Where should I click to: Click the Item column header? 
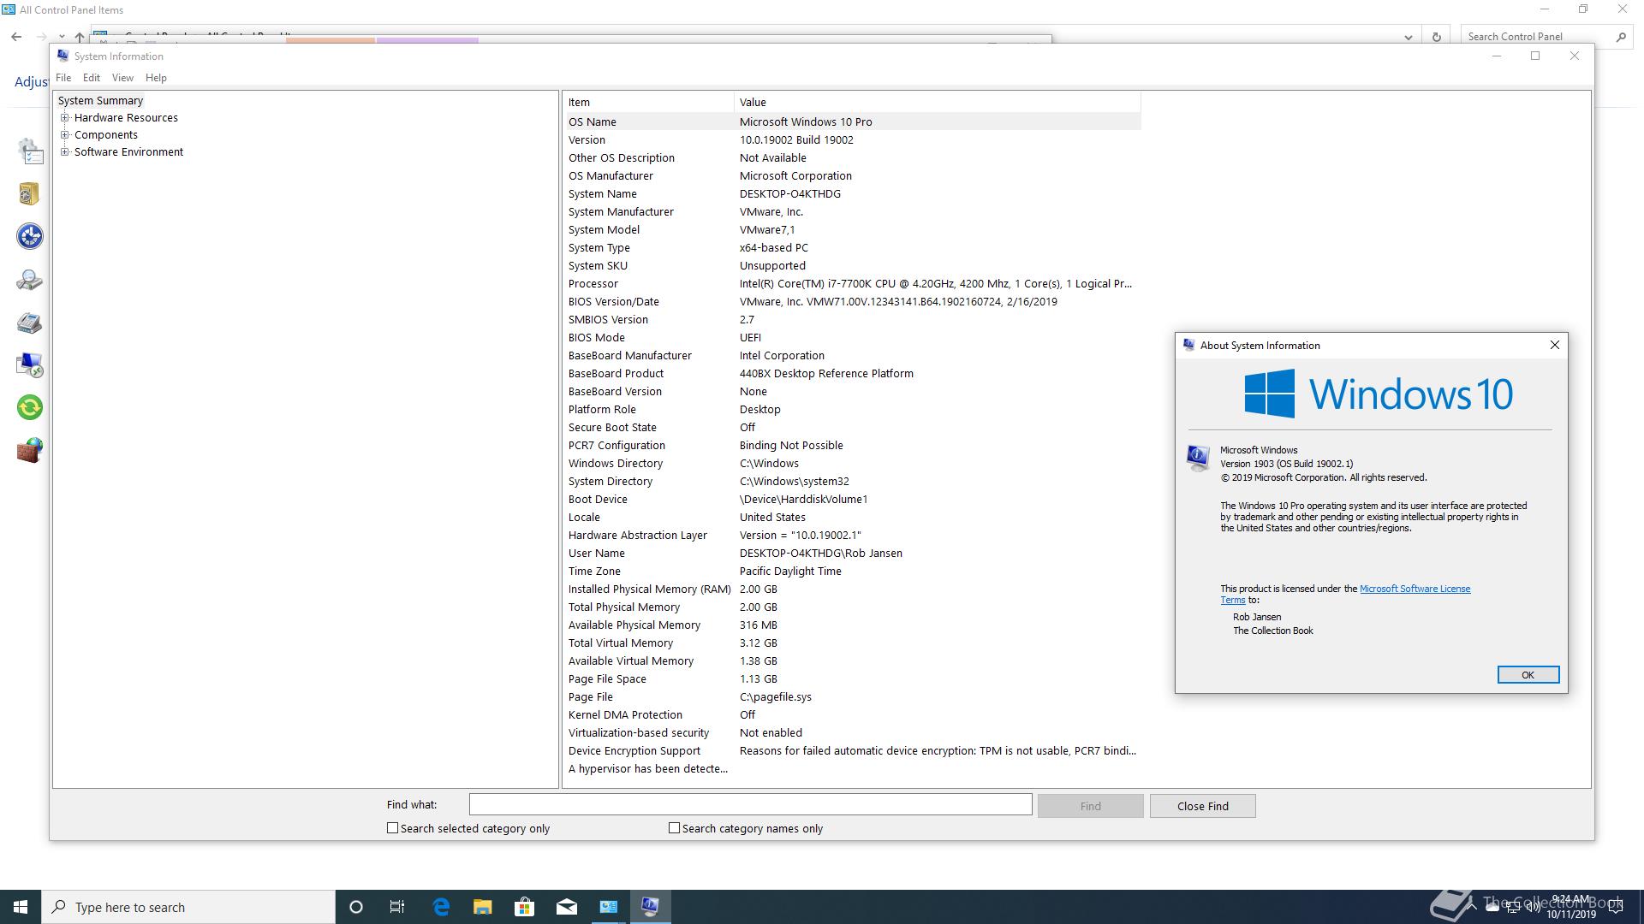649,102
